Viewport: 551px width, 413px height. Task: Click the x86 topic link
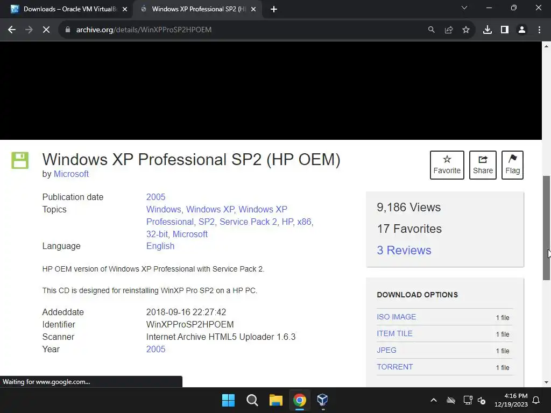304,222
